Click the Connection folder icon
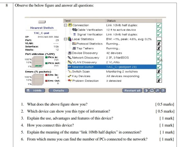The height and width of the screenshot is (147, 184). (x=70, y=25)
